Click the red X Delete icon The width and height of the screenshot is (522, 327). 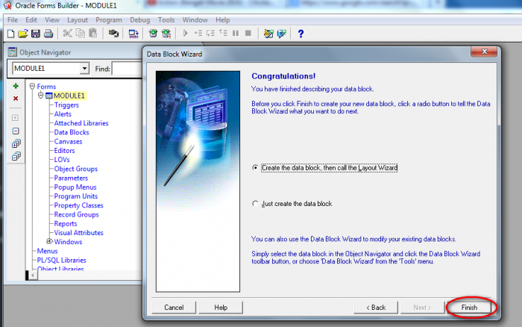click(16, 99)
